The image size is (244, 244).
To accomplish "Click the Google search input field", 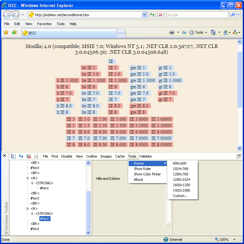I will tap(197, 15).
